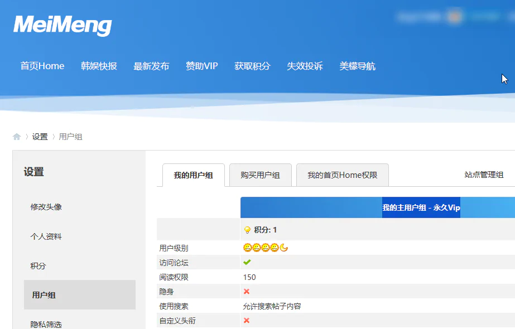515x329 pixels.
Task: Select 用户组 in settings sidebar
Action: [80, 294]
